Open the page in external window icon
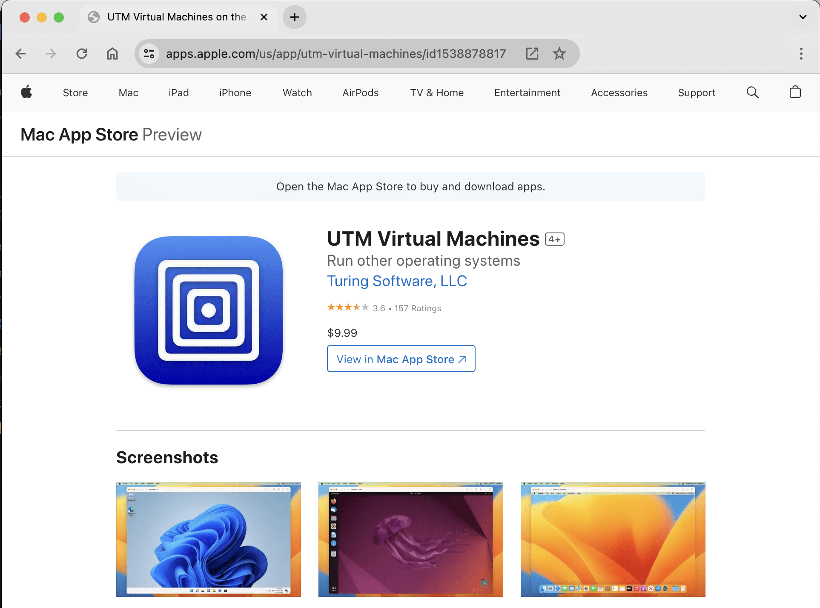Image resolution: width=820 pixels, height=608 pixels. [532, 54]
